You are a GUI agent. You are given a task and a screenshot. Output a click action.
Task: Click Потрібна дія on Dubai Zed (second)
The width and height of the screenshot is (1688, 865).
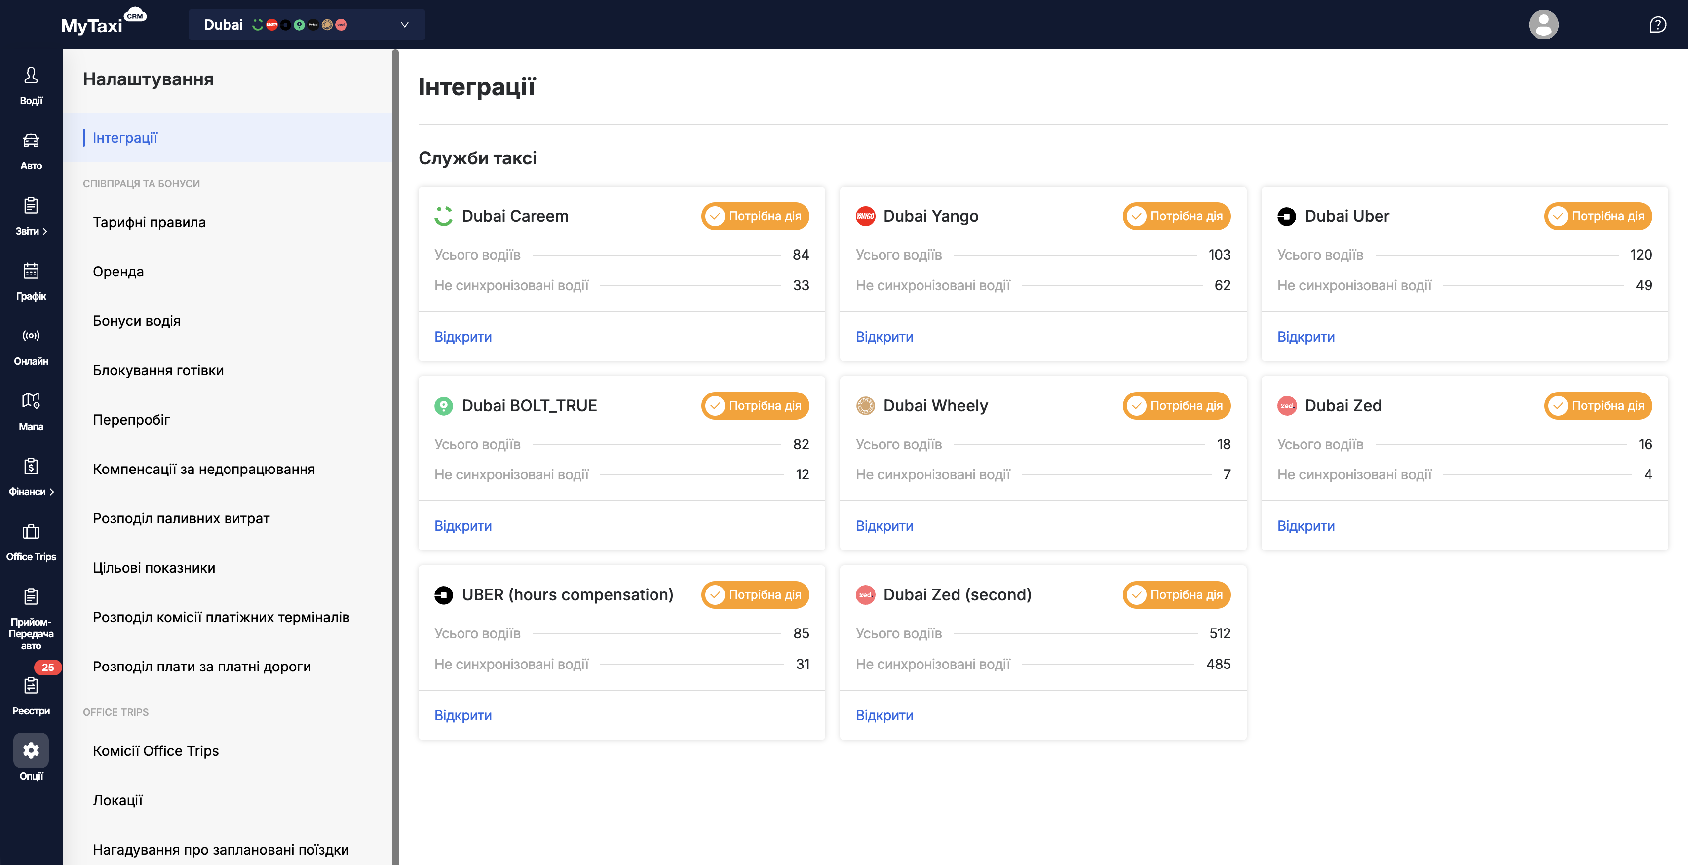coord(1176,595)
